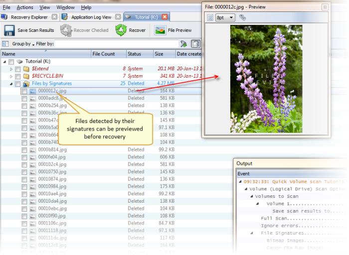
Task: Click the apply filter icon beside filter box
Action: (x=184, y=44)
